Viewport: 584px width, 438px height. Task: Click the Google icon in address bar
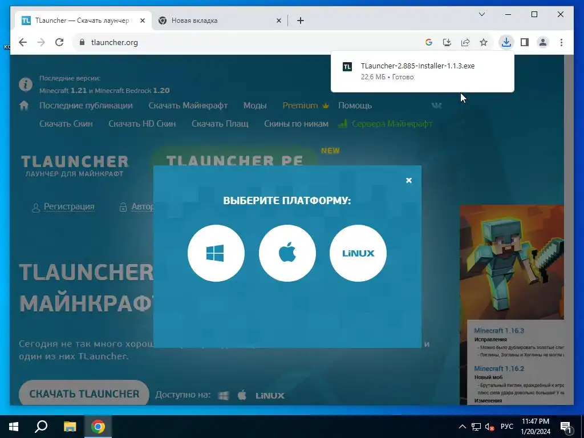coord(429,42)
